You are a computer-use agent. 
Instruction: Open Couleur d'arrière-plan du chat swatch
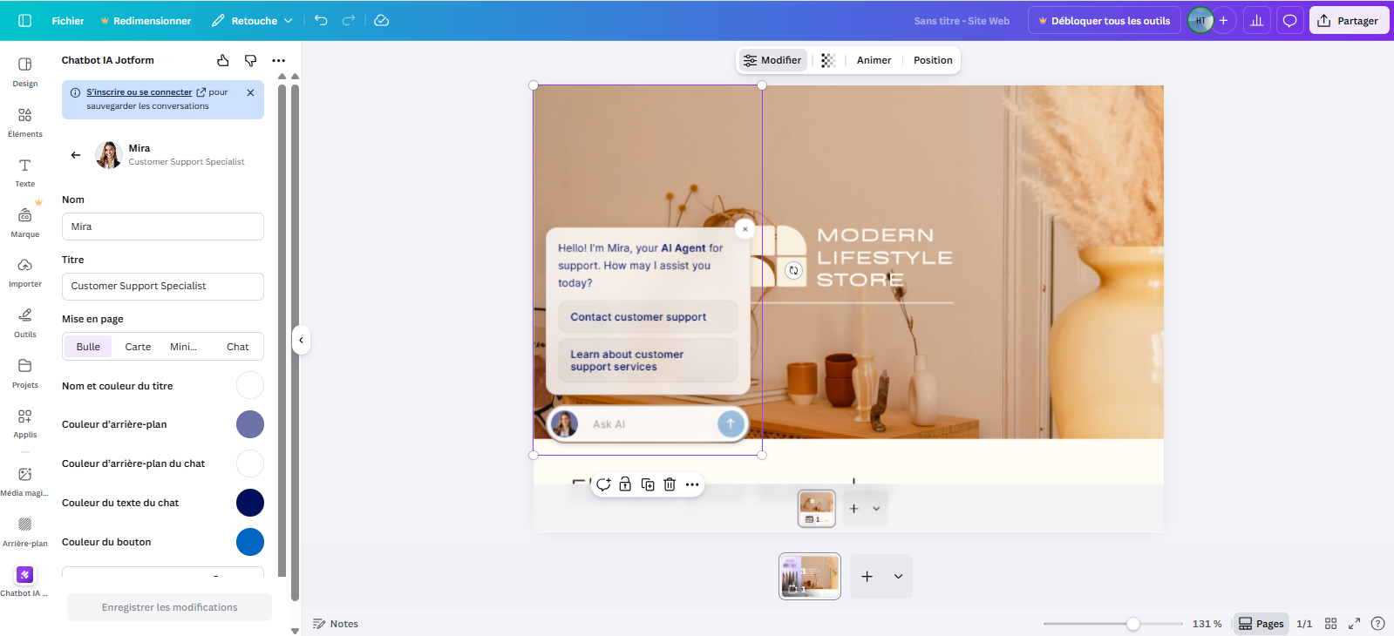click(x=250, y=463)
